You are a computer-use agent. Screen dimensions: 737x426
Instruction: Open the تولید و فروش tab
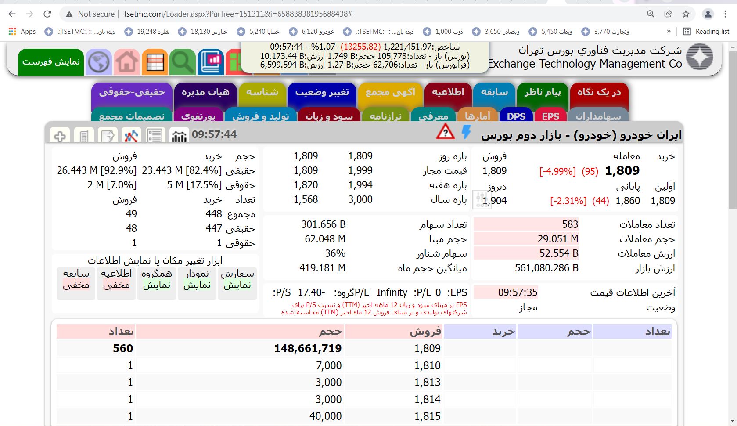click(x=261, y=116)
